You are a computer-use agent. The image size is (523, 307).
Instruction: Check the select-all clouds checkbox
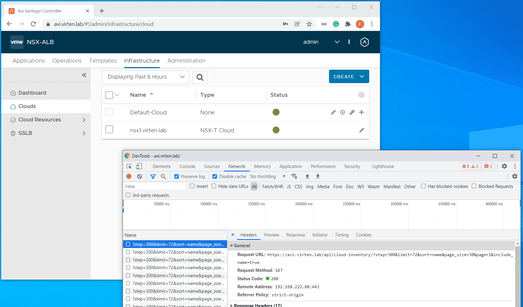(109, 95)
